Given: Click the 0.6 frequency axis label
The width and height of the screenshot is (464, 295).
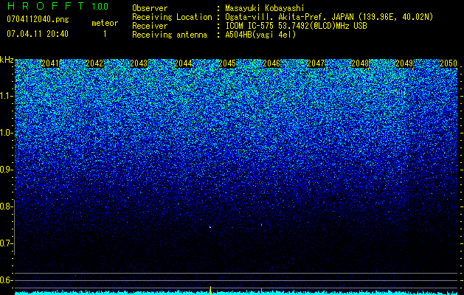Looking at the screenshot, I should (6, 280).
